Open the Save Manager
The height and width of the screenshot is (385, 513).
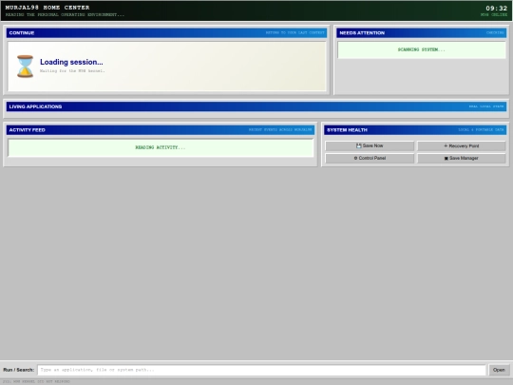(462, 158)
